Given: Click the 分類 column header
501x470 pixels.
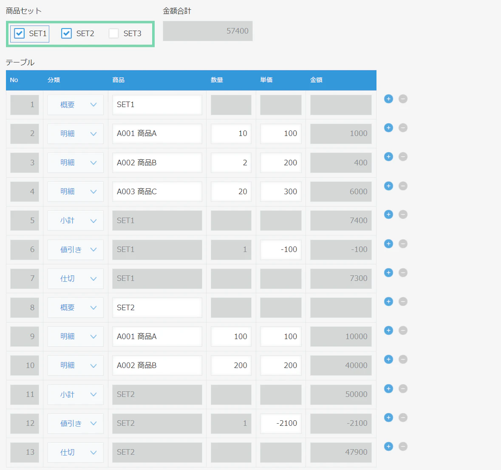Looking at the screenshot, I should (x=54, y=80).
